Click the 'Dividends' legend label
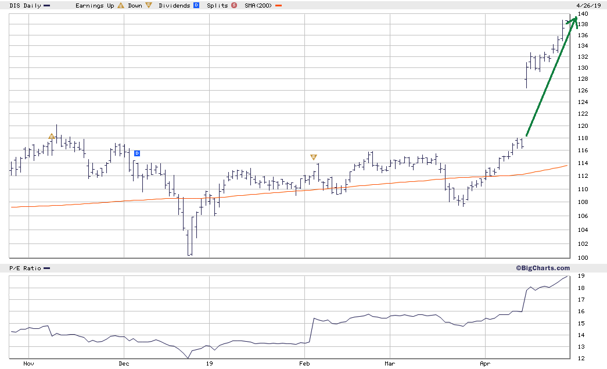 coord(175,5)
